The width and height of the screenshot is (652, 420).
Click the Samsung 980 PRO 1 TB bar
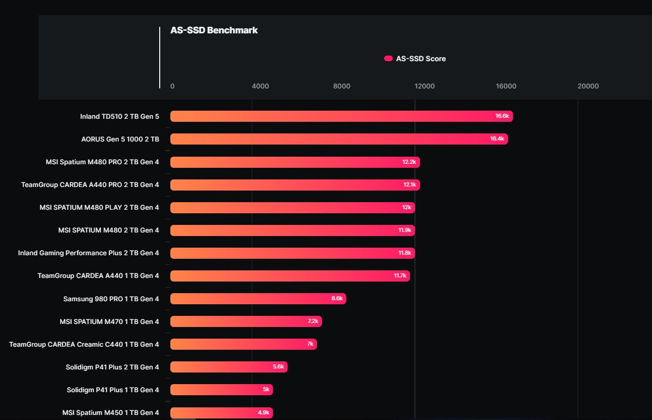[x=258, y=299]
